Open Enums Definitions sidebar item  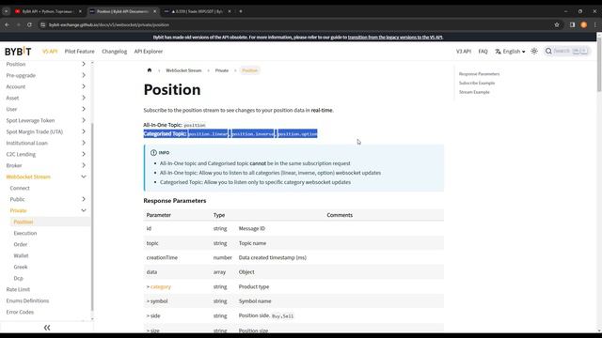[x=27, y=300]
